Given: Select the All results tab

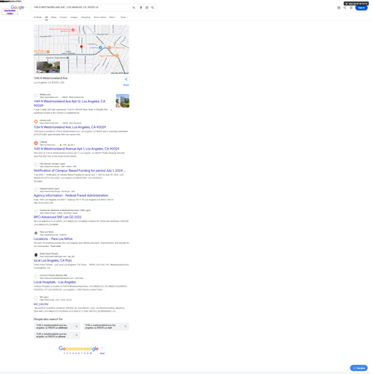Looking at the screenshot, I should coord(46,17).
